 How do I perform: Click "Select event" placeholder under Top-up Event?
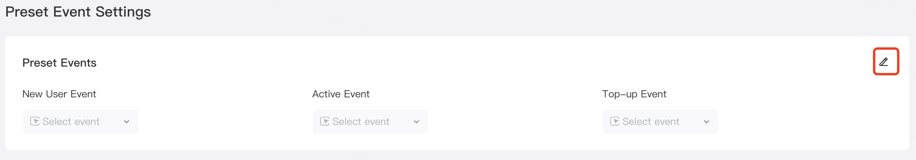651,121
